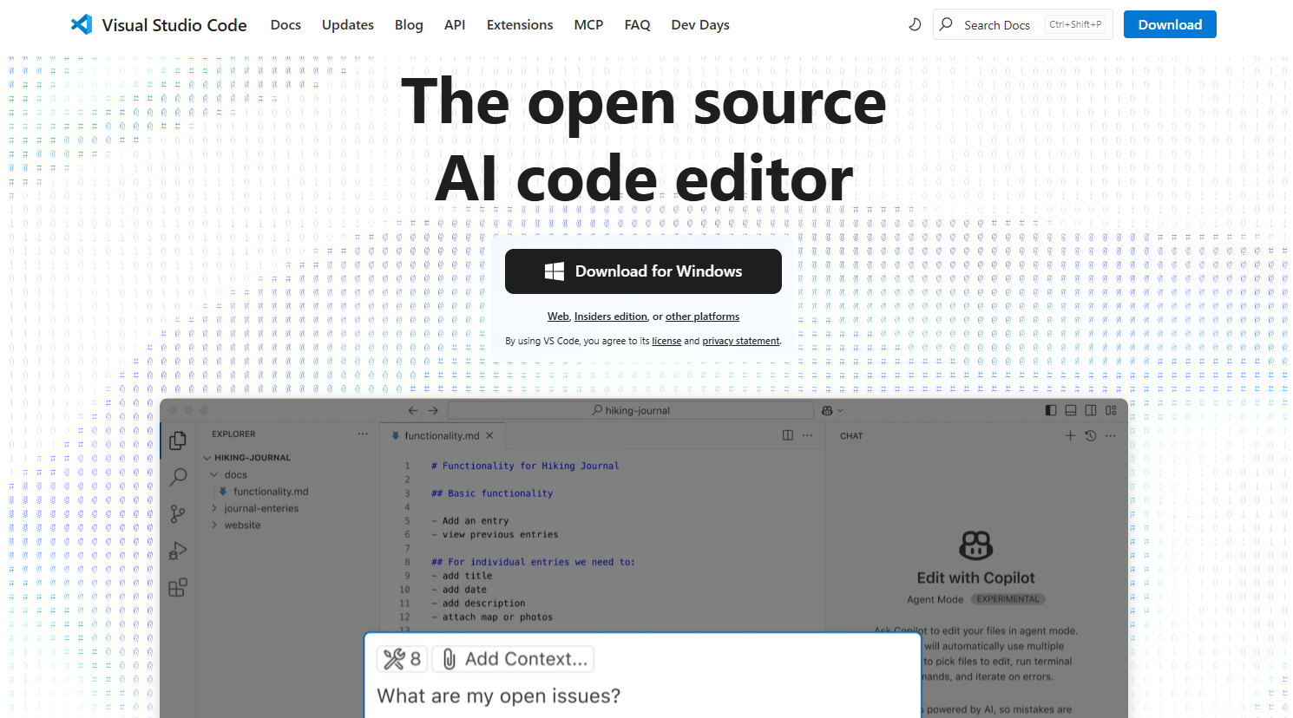Screen dimensions: 1293x718
Task: Start a new chat with plus icon
Action: point(1070,435)
